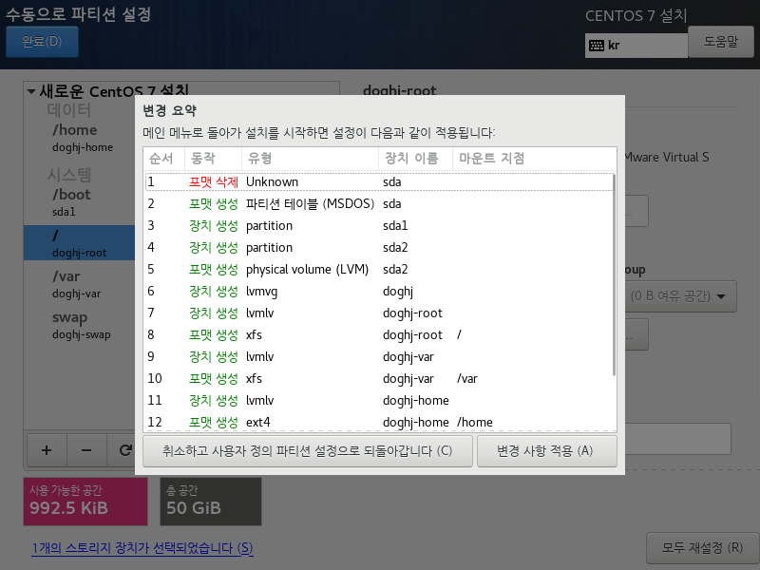The image size is (760, 570).
Task: Select row 9 lvmlv doghj-var
Action: 378,356
